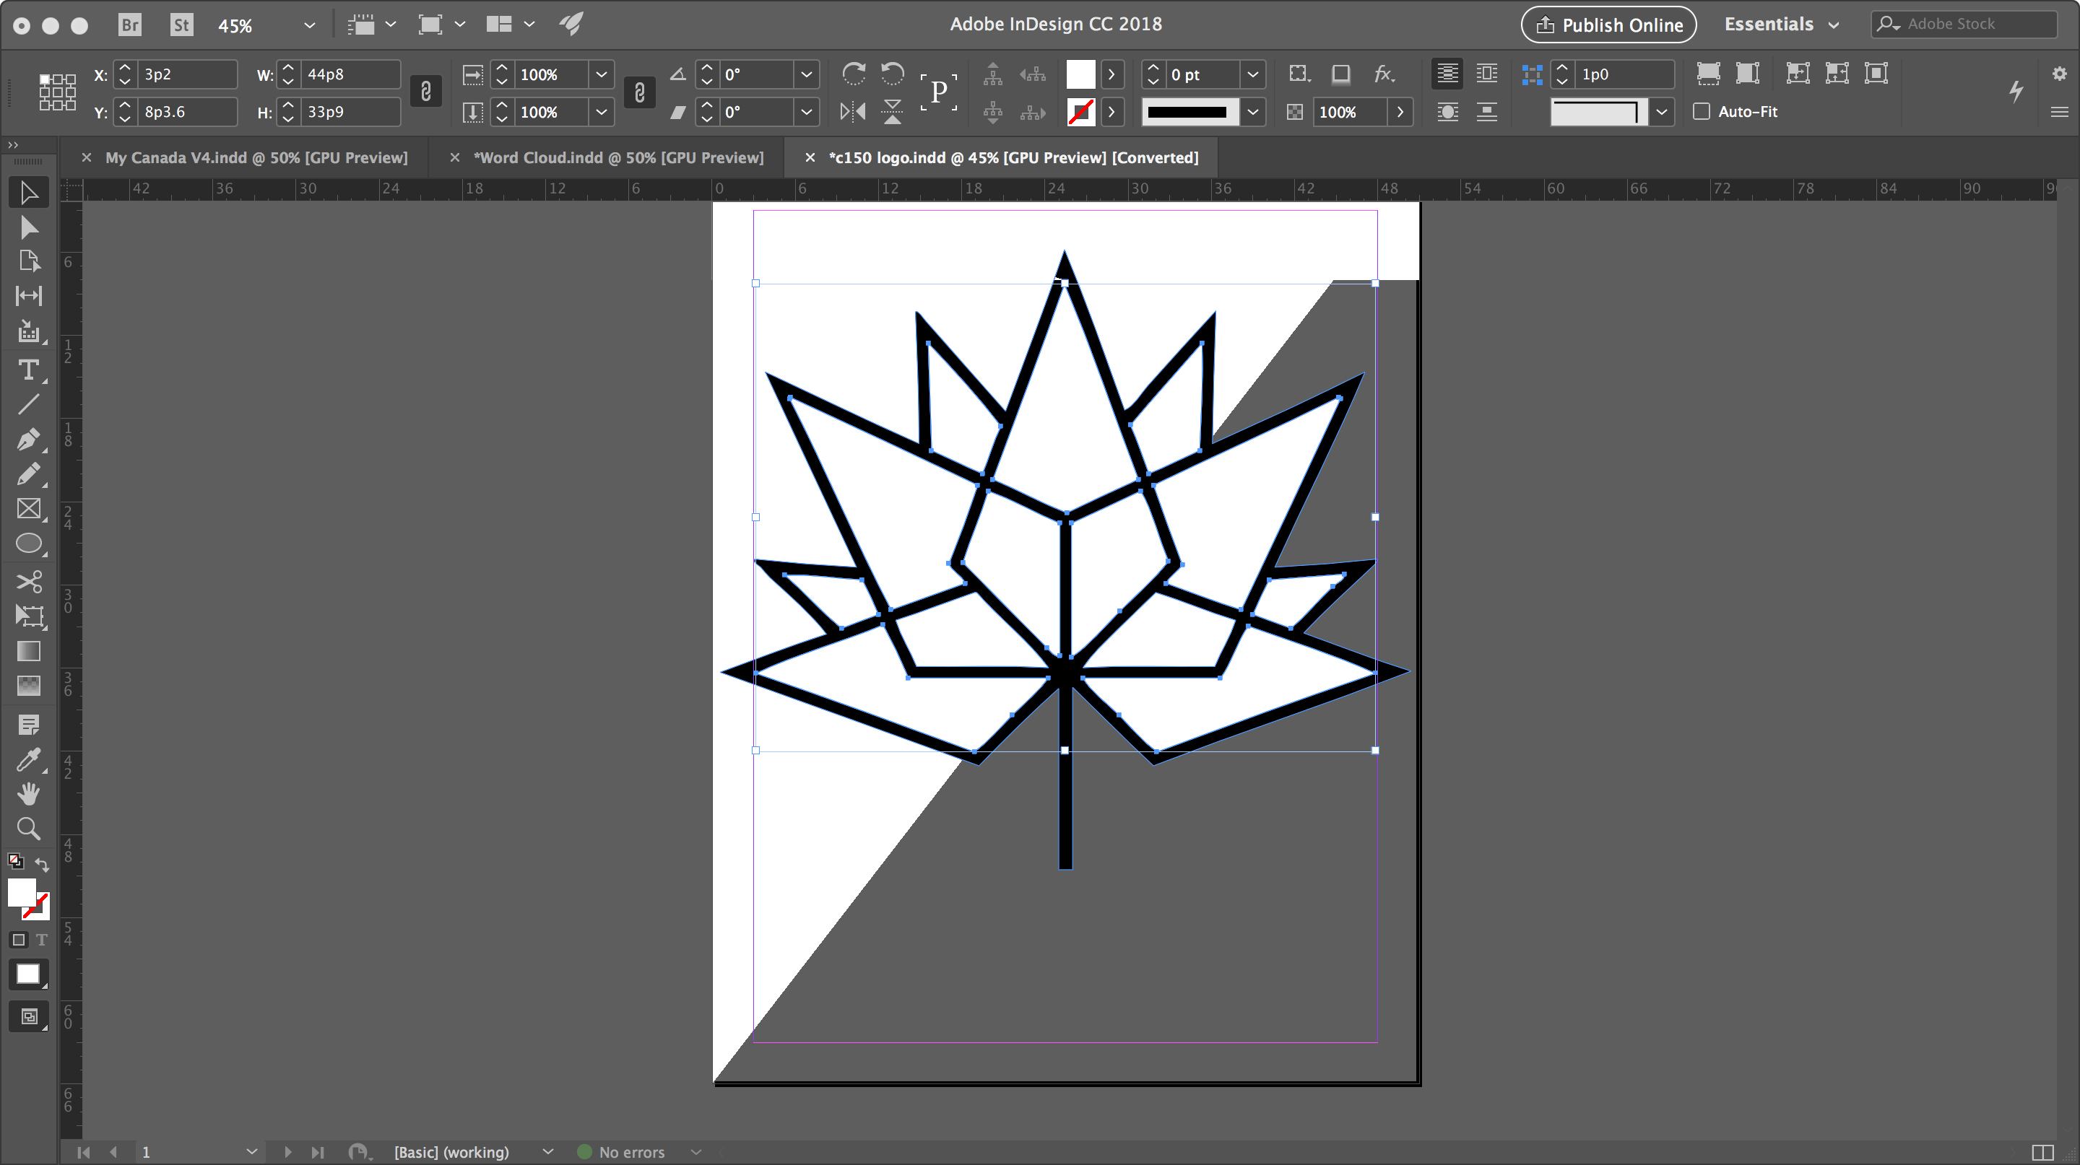
Task: Open the stroke weight dropdown
Action: 1252,74
